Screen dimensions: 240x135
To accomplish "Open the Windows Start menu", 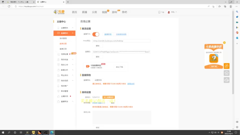I will click(x=3, y=133).
